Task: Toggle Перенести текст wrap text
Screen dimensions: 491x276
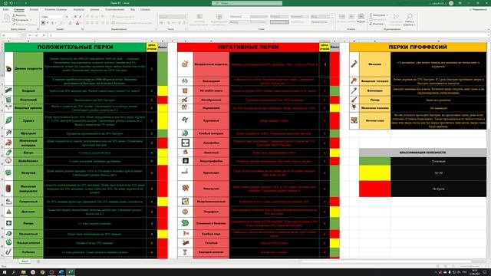Action: tap(123, 17)
